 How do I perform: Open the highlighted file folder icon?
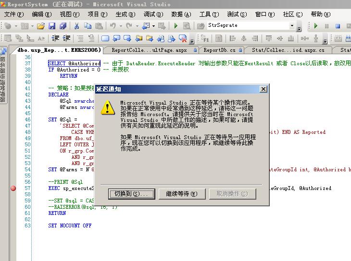[40, 26]
